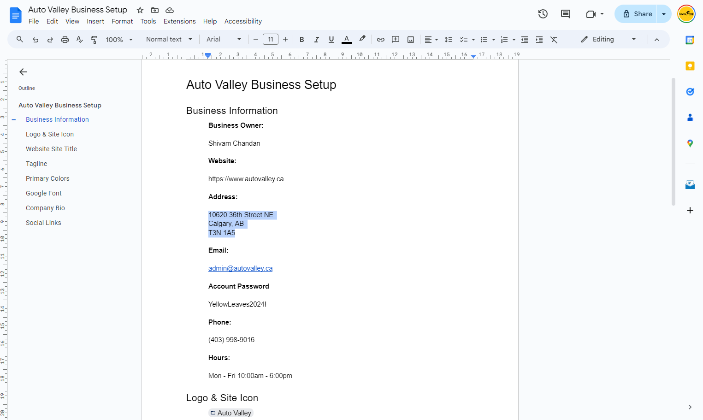Open the Arial font dropdown
Screen dimensions: 703x420
(x=224, y=40)
